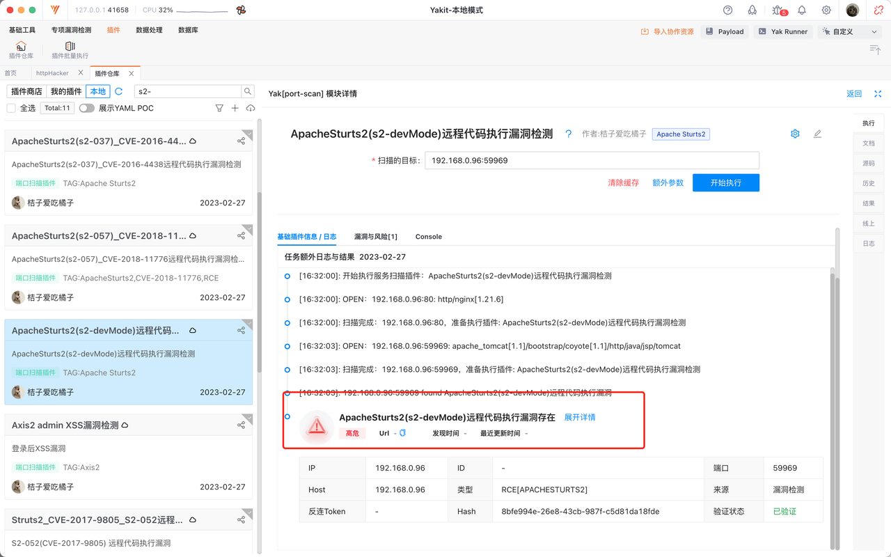Click the collapse ribbon icon under 自定义
Viewport: 891px width, 557px height.
pos(875,49)
